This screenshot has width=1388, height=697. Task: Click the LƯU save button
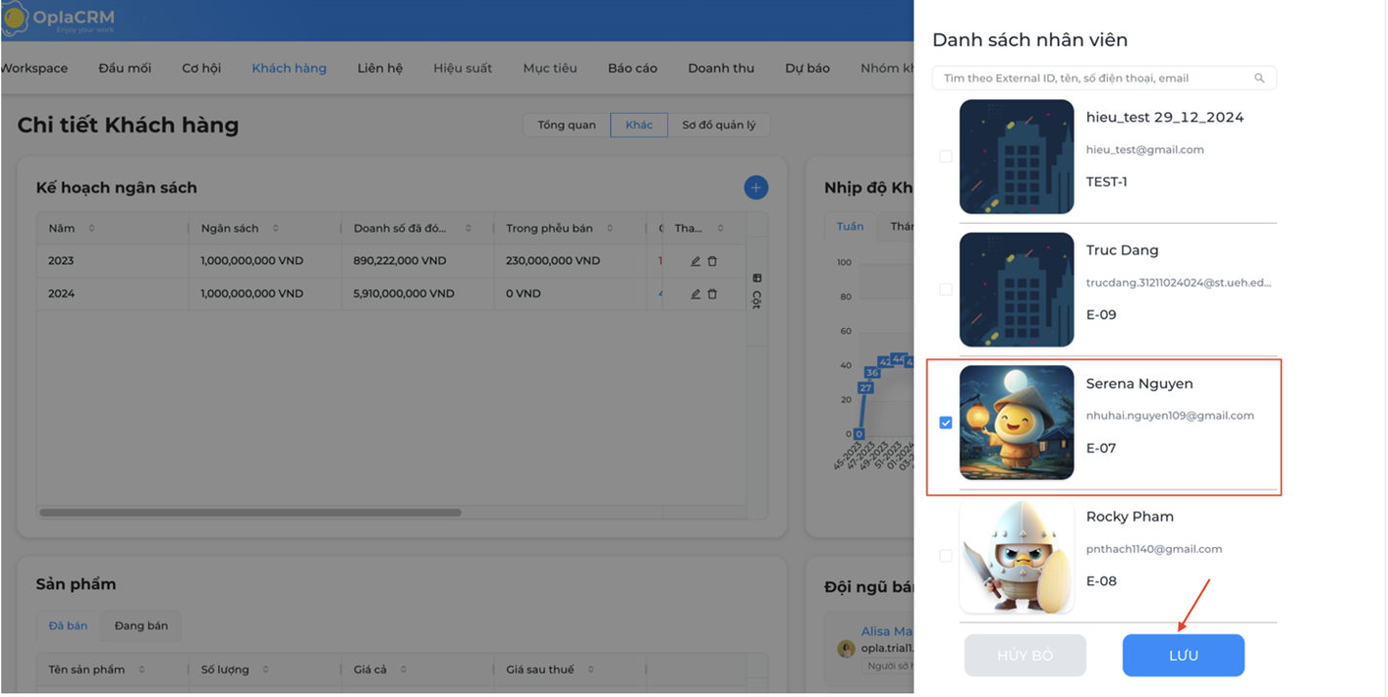coord(1184,655)
